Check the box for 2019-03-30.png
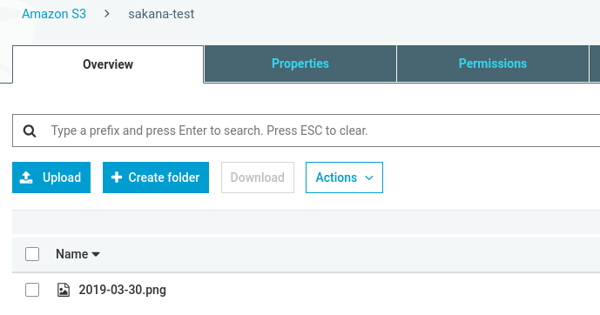The image size is (600, 315). (32, 290)
